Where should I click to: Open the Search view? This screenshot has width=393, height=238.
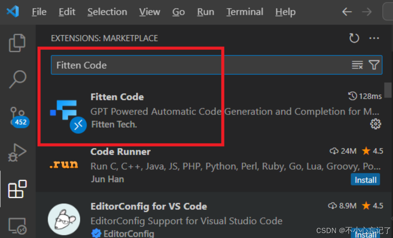pyautogui.click(x=17, y=79)
